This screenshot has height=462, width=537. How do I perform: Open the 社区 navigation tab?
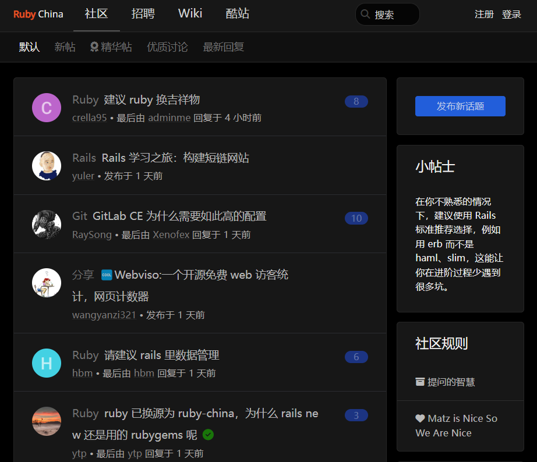[96, 14]
